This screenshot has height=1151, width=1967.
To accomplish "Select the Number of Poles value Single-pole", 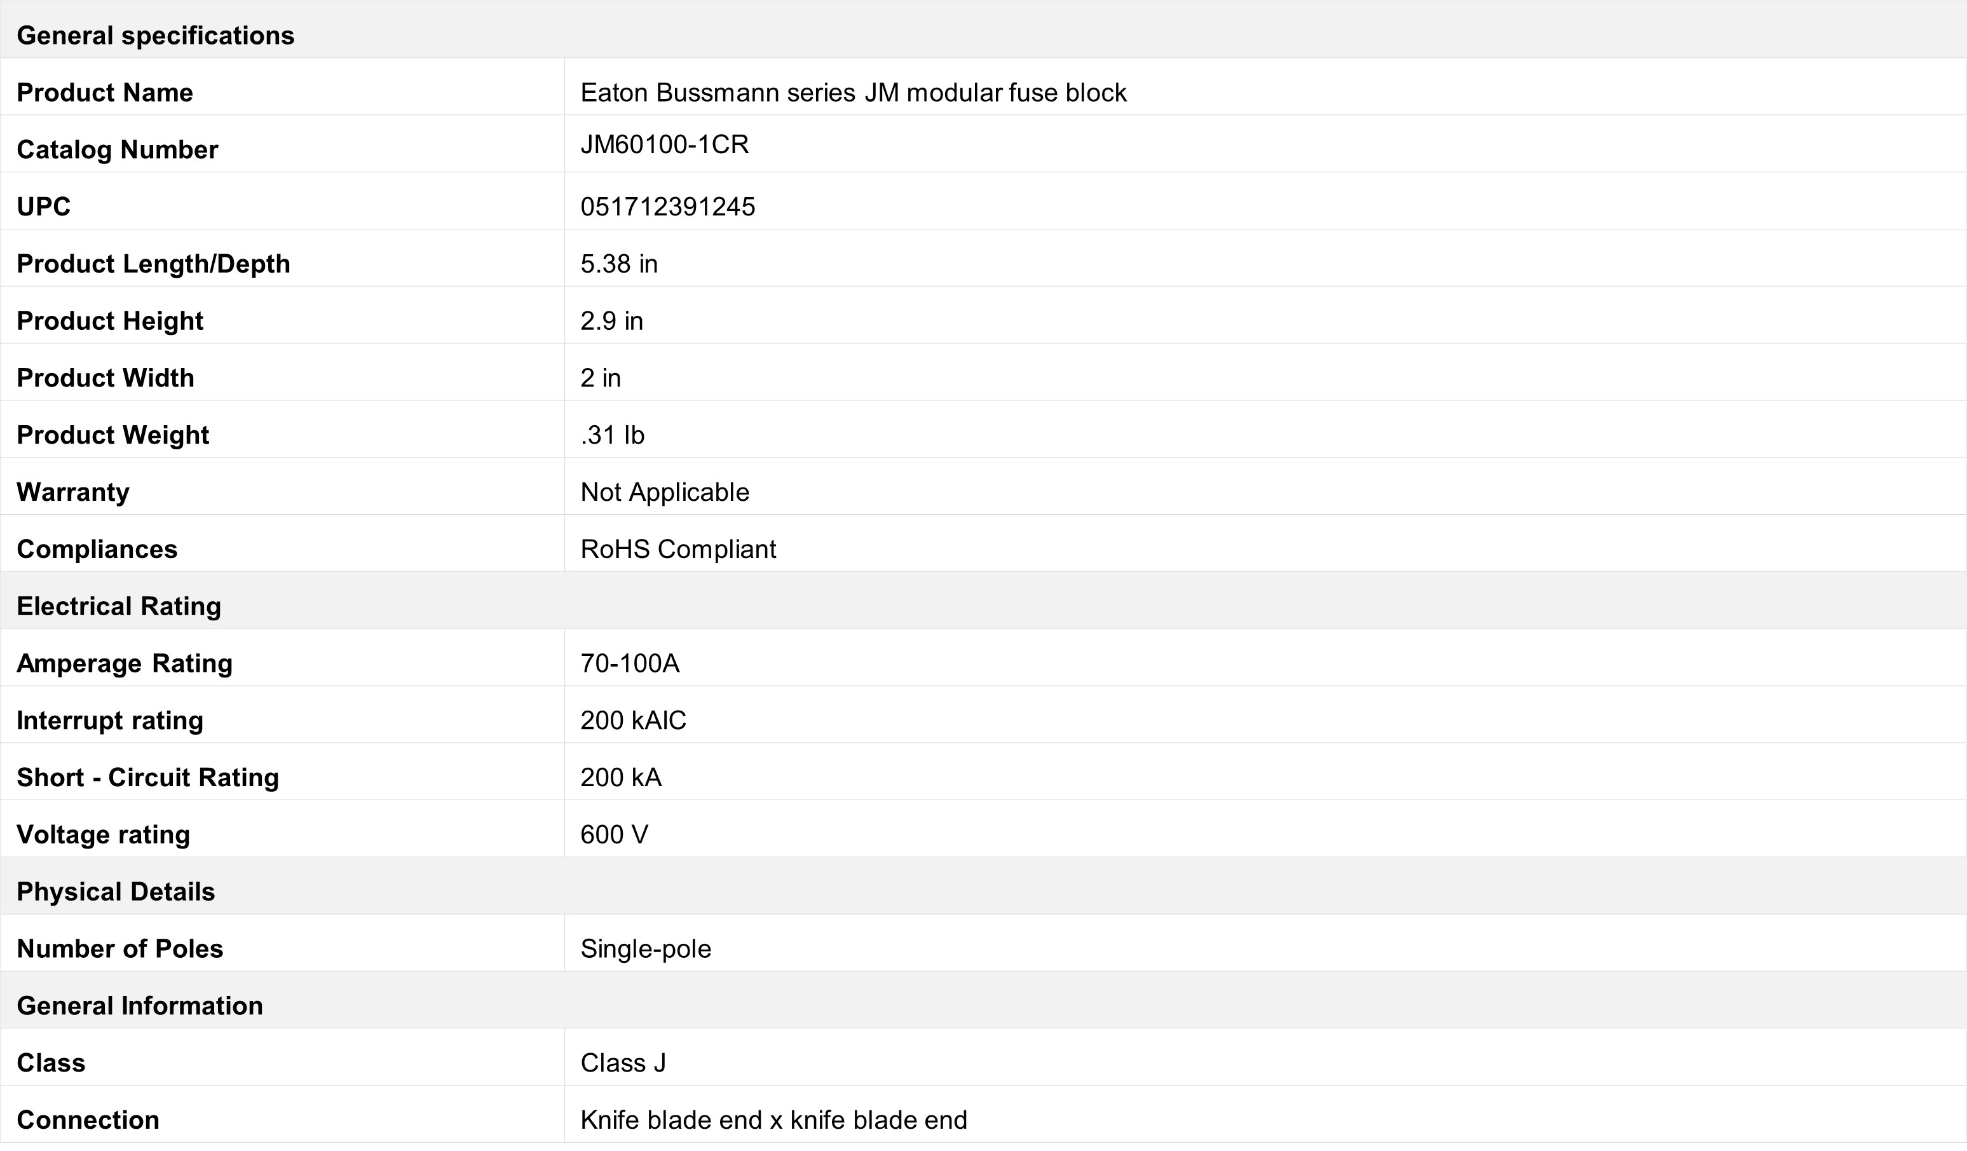I will [646, 949].
